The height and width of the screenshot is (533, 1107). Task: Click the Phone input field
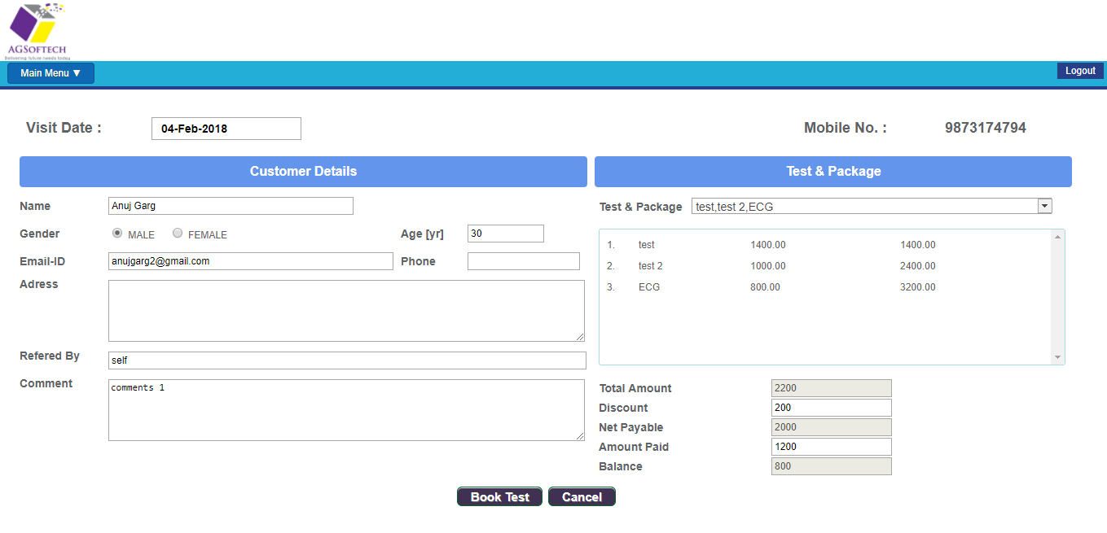coord(523,261)
